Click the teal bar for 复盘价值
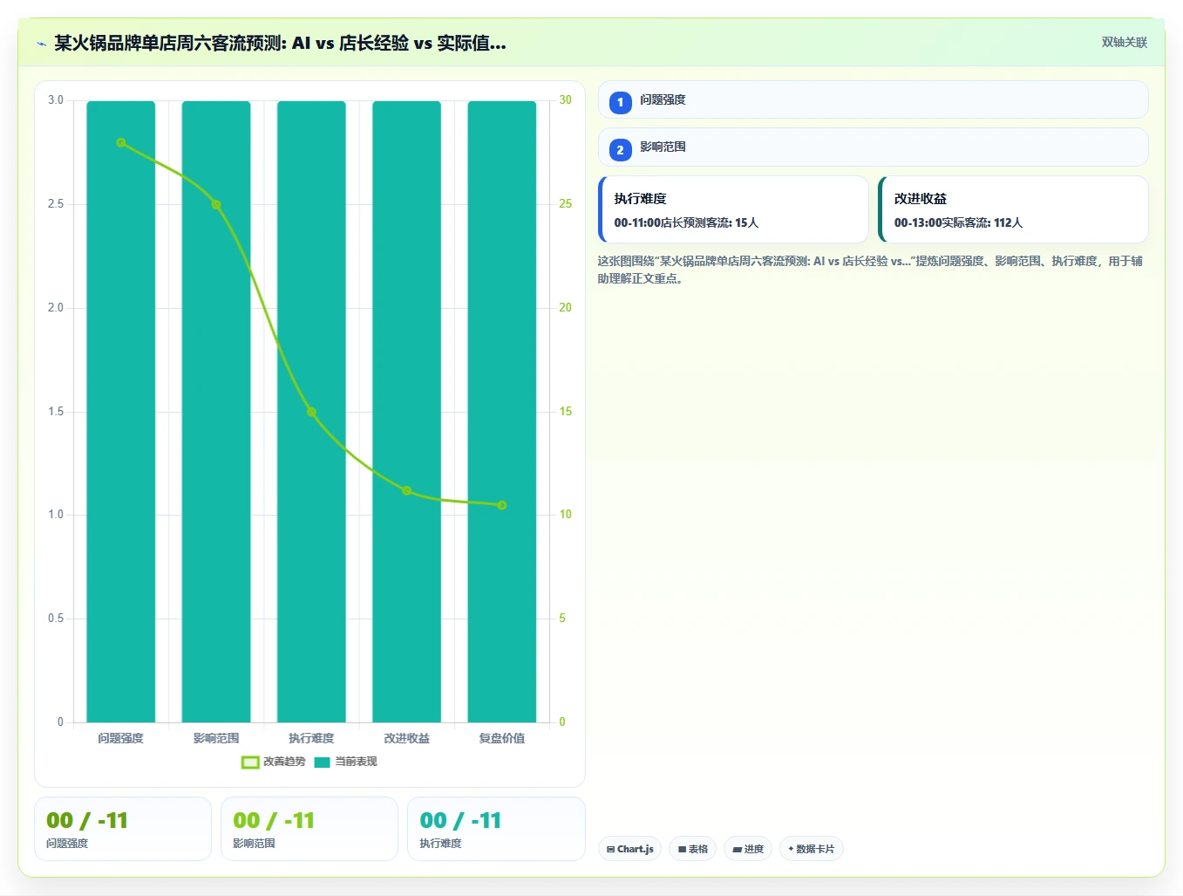Image resolution: width=1183 pixels, height=896 pixels. [x=502, y=412]
